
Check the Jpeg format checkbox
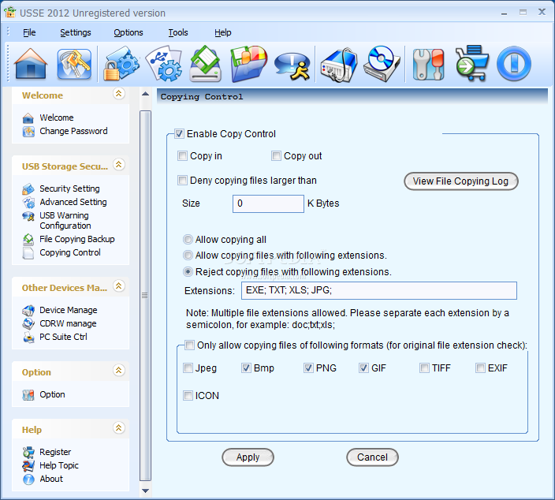(x=188, y=368)
